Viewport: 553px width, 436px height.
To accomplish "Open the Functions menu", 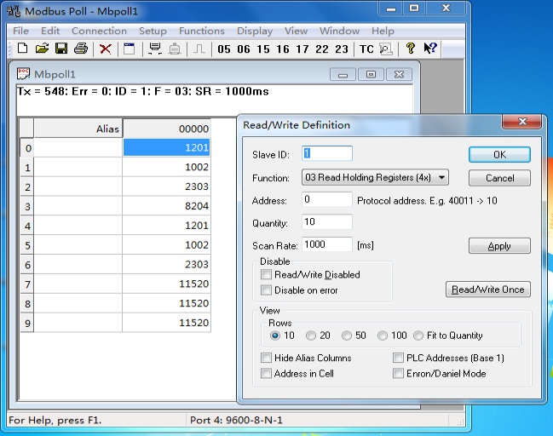I will tap(201, 31).
